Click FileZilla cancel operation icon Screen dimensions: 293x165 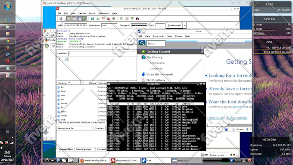pos(103,19)
